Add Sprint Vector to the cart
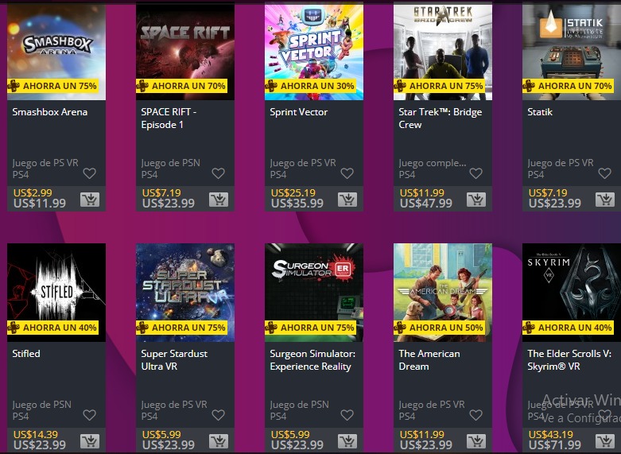The height and width of the screenshot is (454, 621). pyautogui.click(x=347, y=200)
